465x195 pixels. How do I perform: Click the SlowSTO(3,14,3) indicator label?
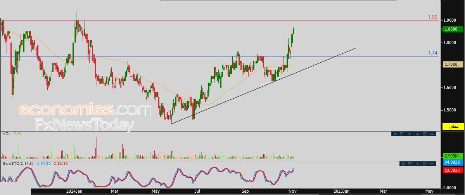point(18,163)
